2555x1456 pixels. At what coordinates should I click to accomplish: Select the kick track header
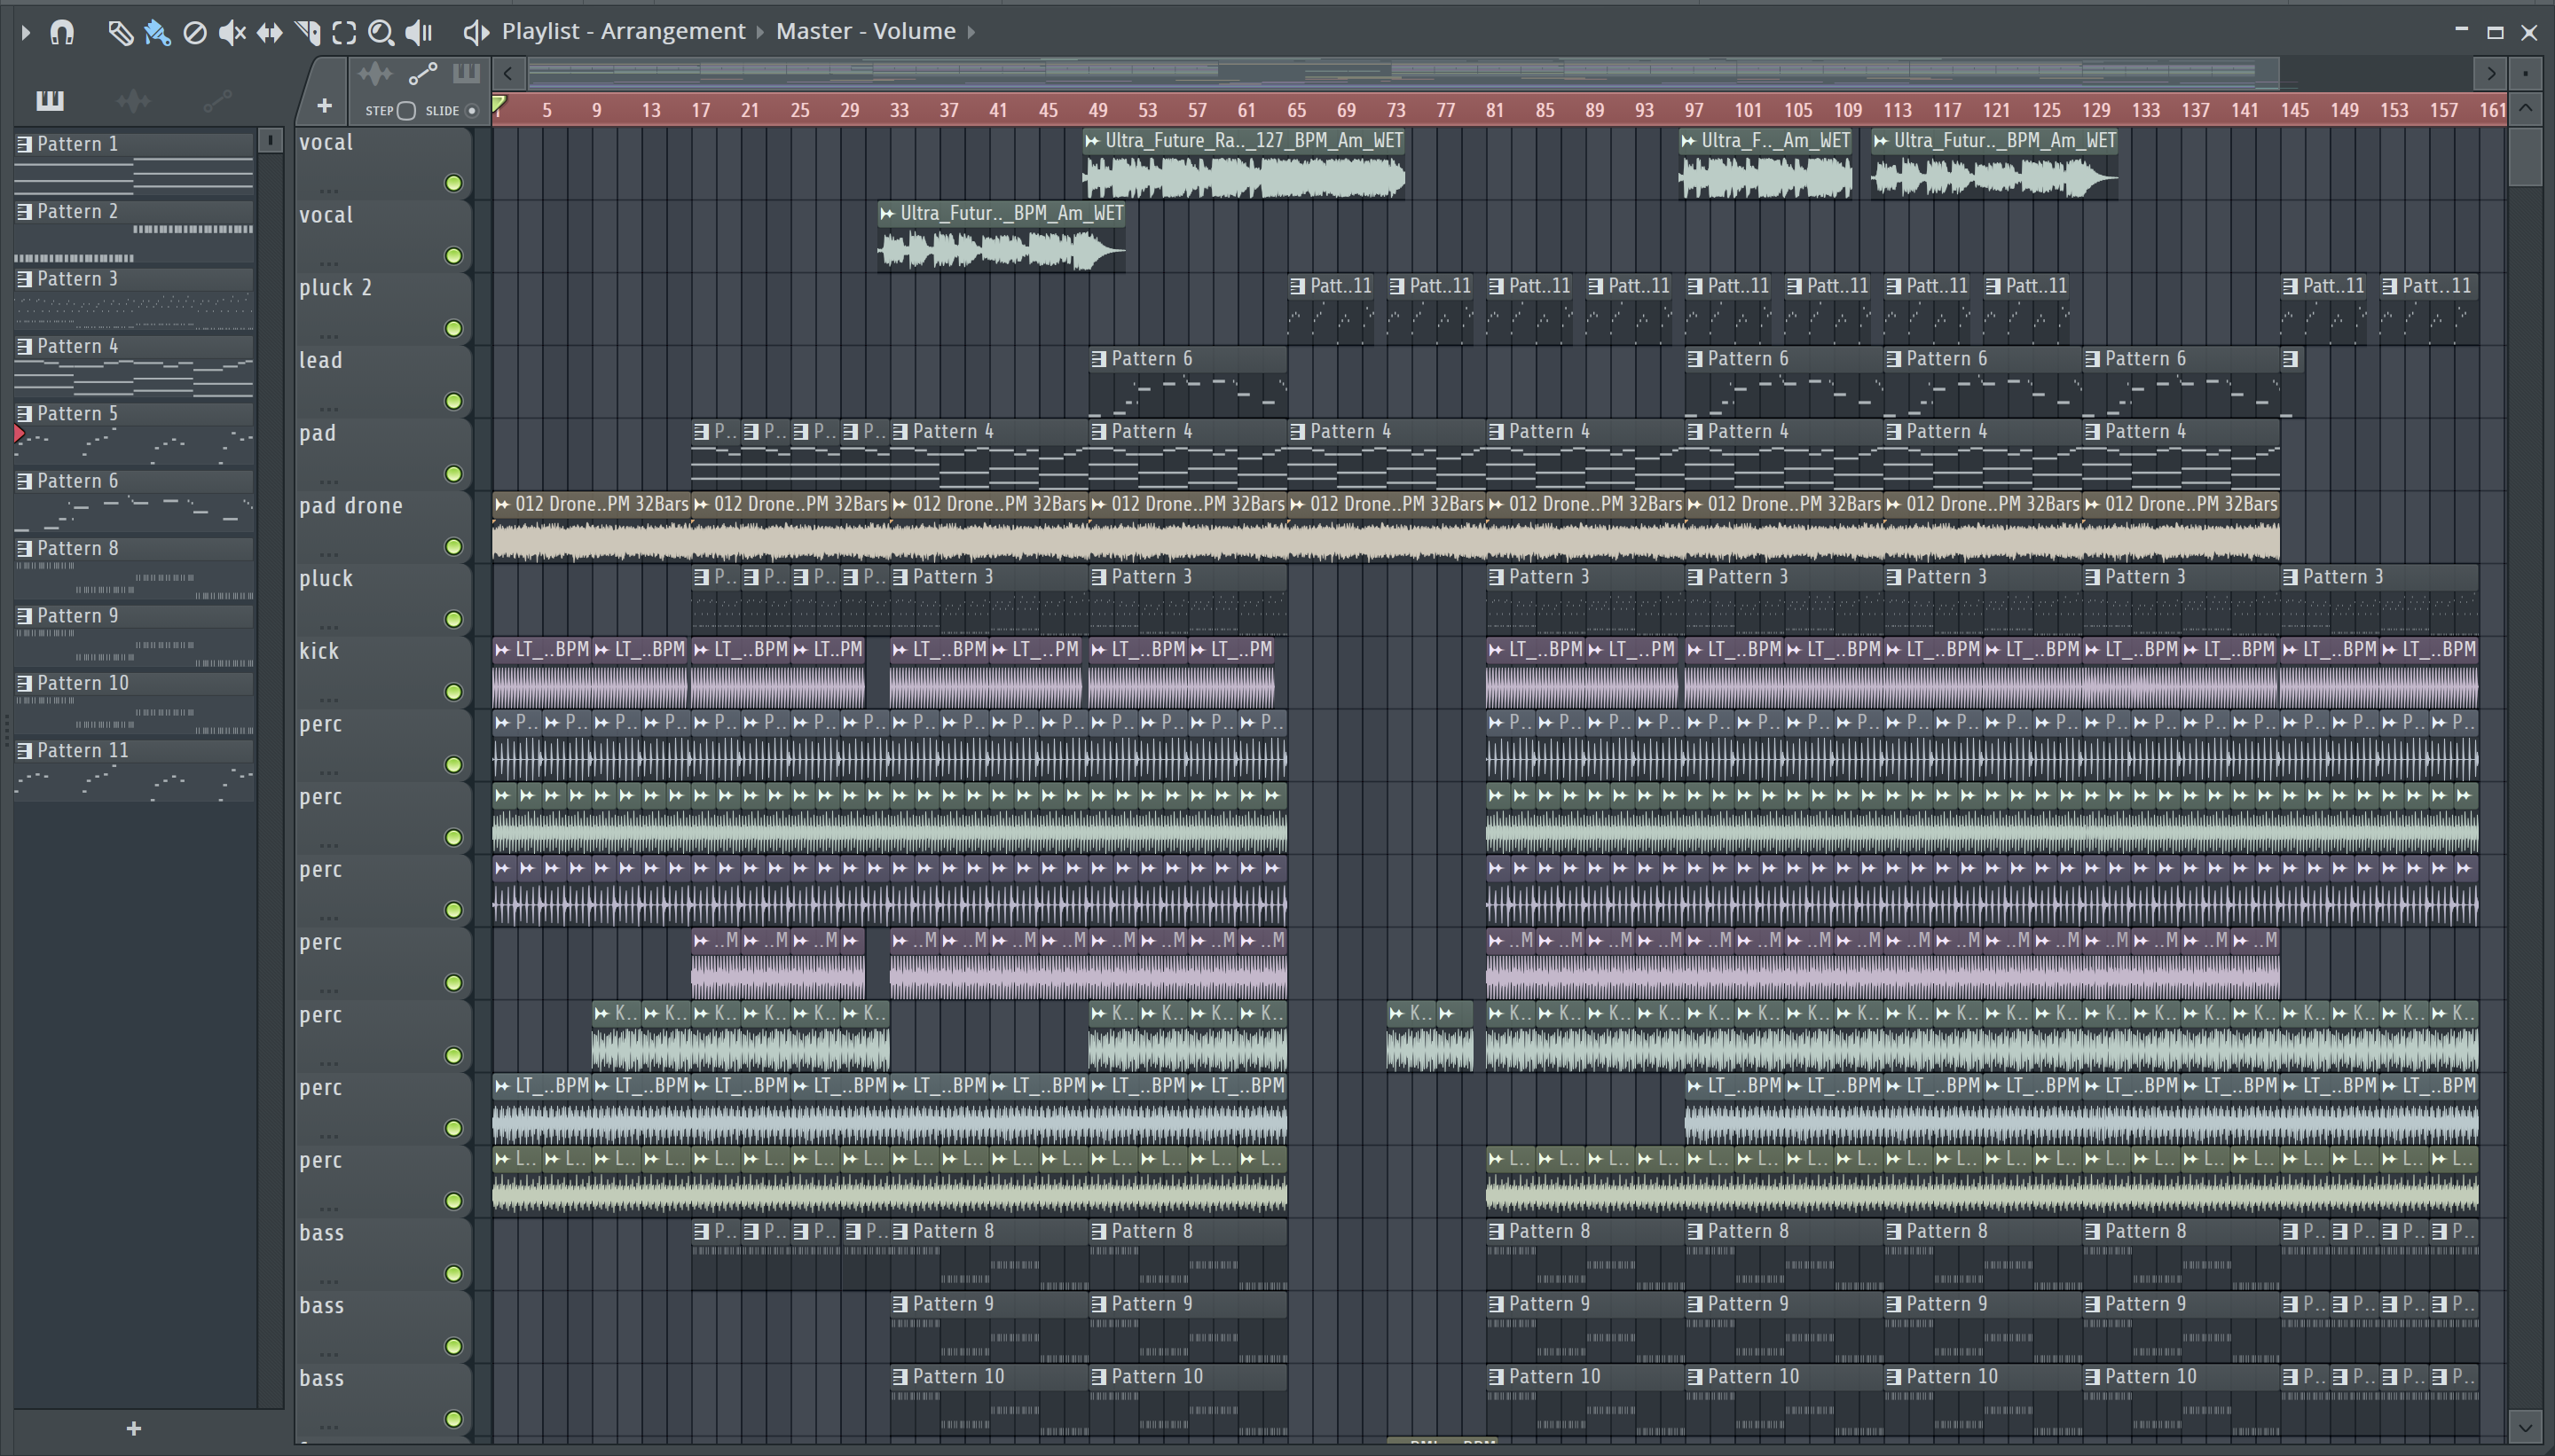pyautogui.click(x=382, y=673)
